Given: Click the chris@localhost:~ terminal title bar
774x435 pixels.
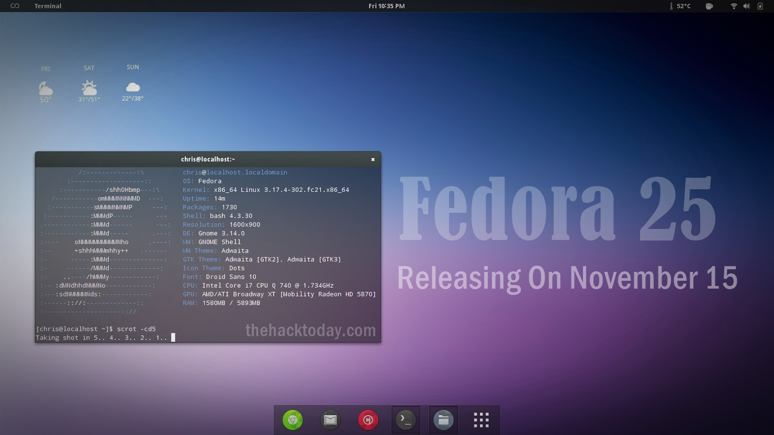Looking at the screenshot, I should (208, 159).
